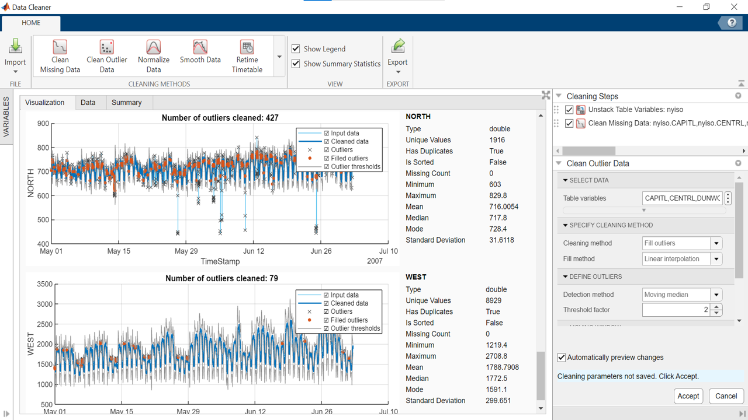Toggle the Show Legend option
The height and width of the screenshot is (420, 748).
click(296, 48)
